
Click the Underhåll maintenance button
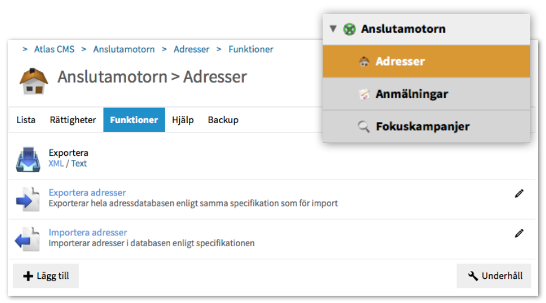click(x=494, y=276)
